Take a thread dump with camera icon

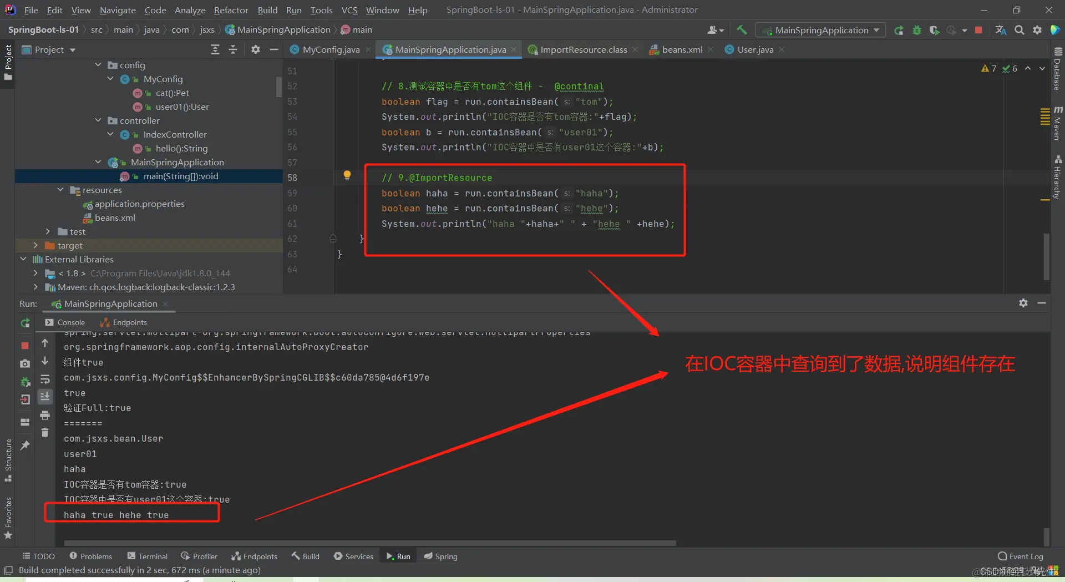pos(25,363)
